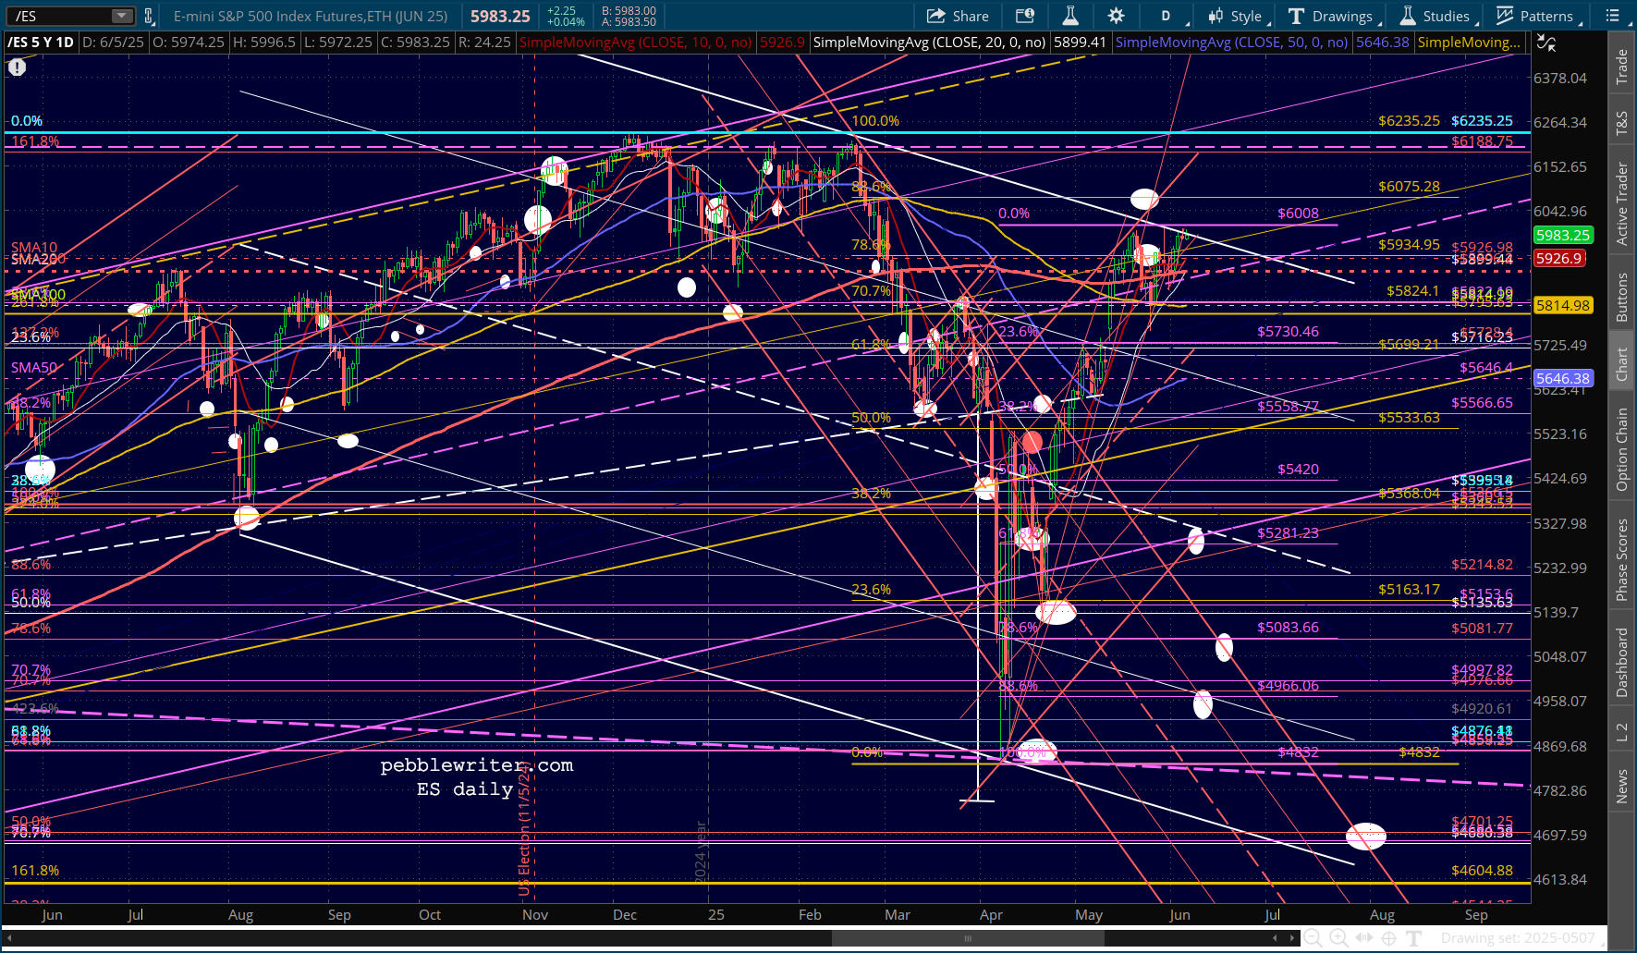
Task: Expand the /ES symbol dropdown arrow
Action: (x=122, y=16)
